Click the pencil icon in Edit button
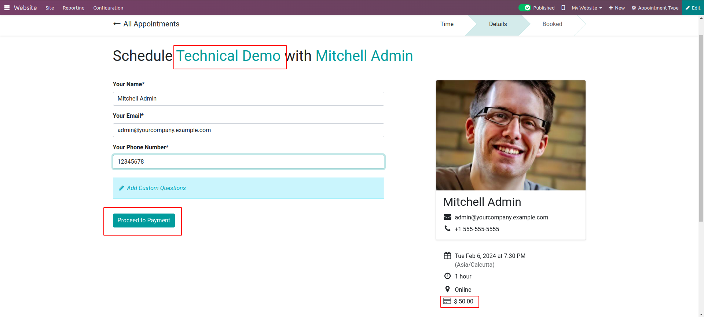 [x=688, y=8]
